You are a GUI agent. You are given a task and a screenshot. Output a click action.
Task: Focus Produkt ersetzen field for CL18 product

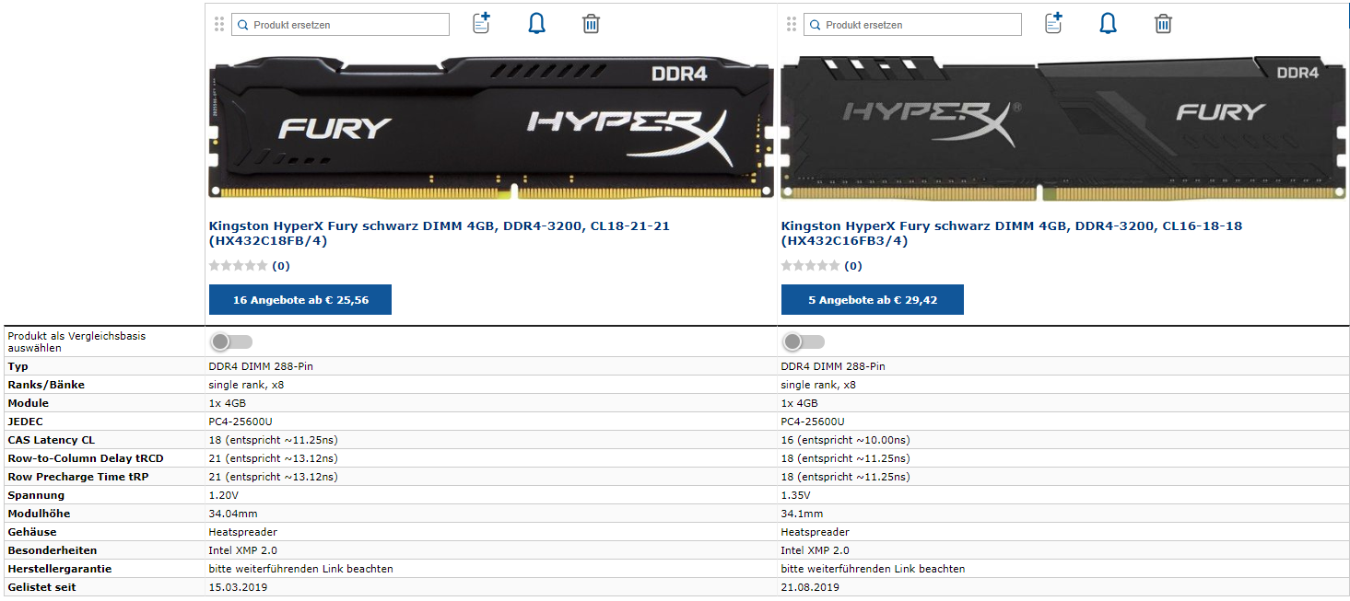coord(340,25)
